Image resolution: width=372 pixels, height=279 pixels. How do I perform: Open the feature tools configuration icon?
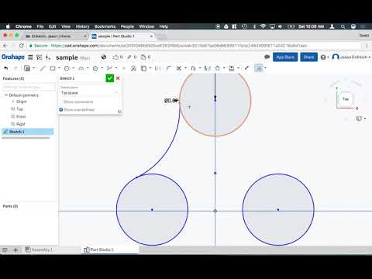tap(39, 57)
